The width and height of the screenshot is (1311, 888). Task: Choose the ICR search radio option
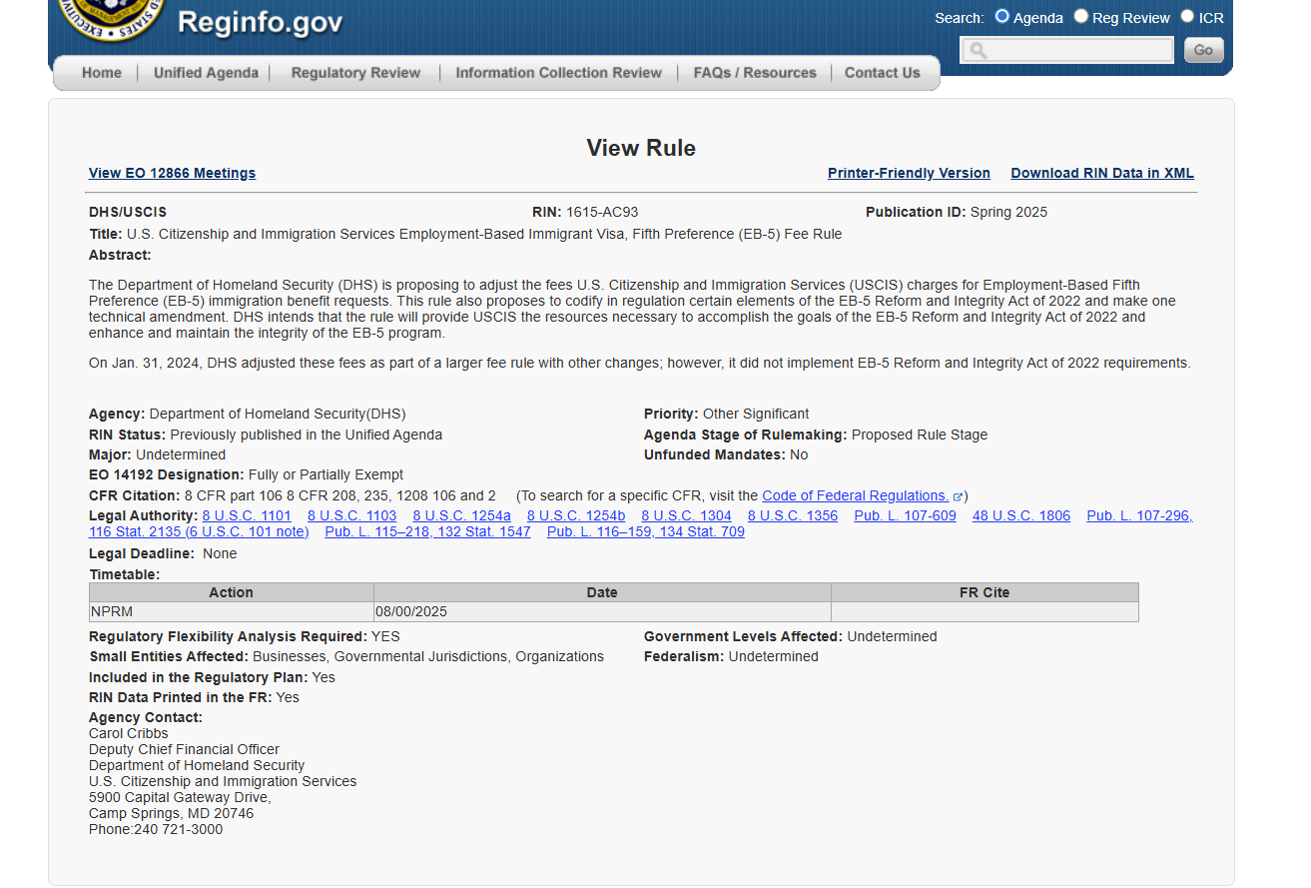(x=1187, y=17)
